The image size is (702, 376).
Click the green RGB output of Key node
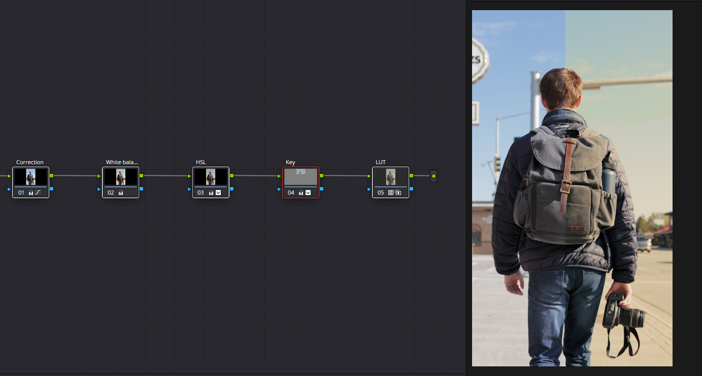point(322,175)
